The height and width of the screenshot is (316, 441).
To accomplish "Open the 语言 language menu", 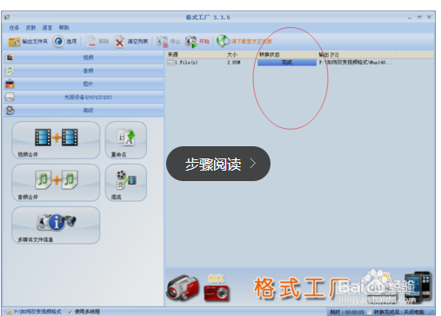I will (x=47, y=28).
